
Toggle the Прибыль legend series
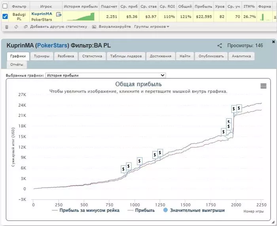141,210
